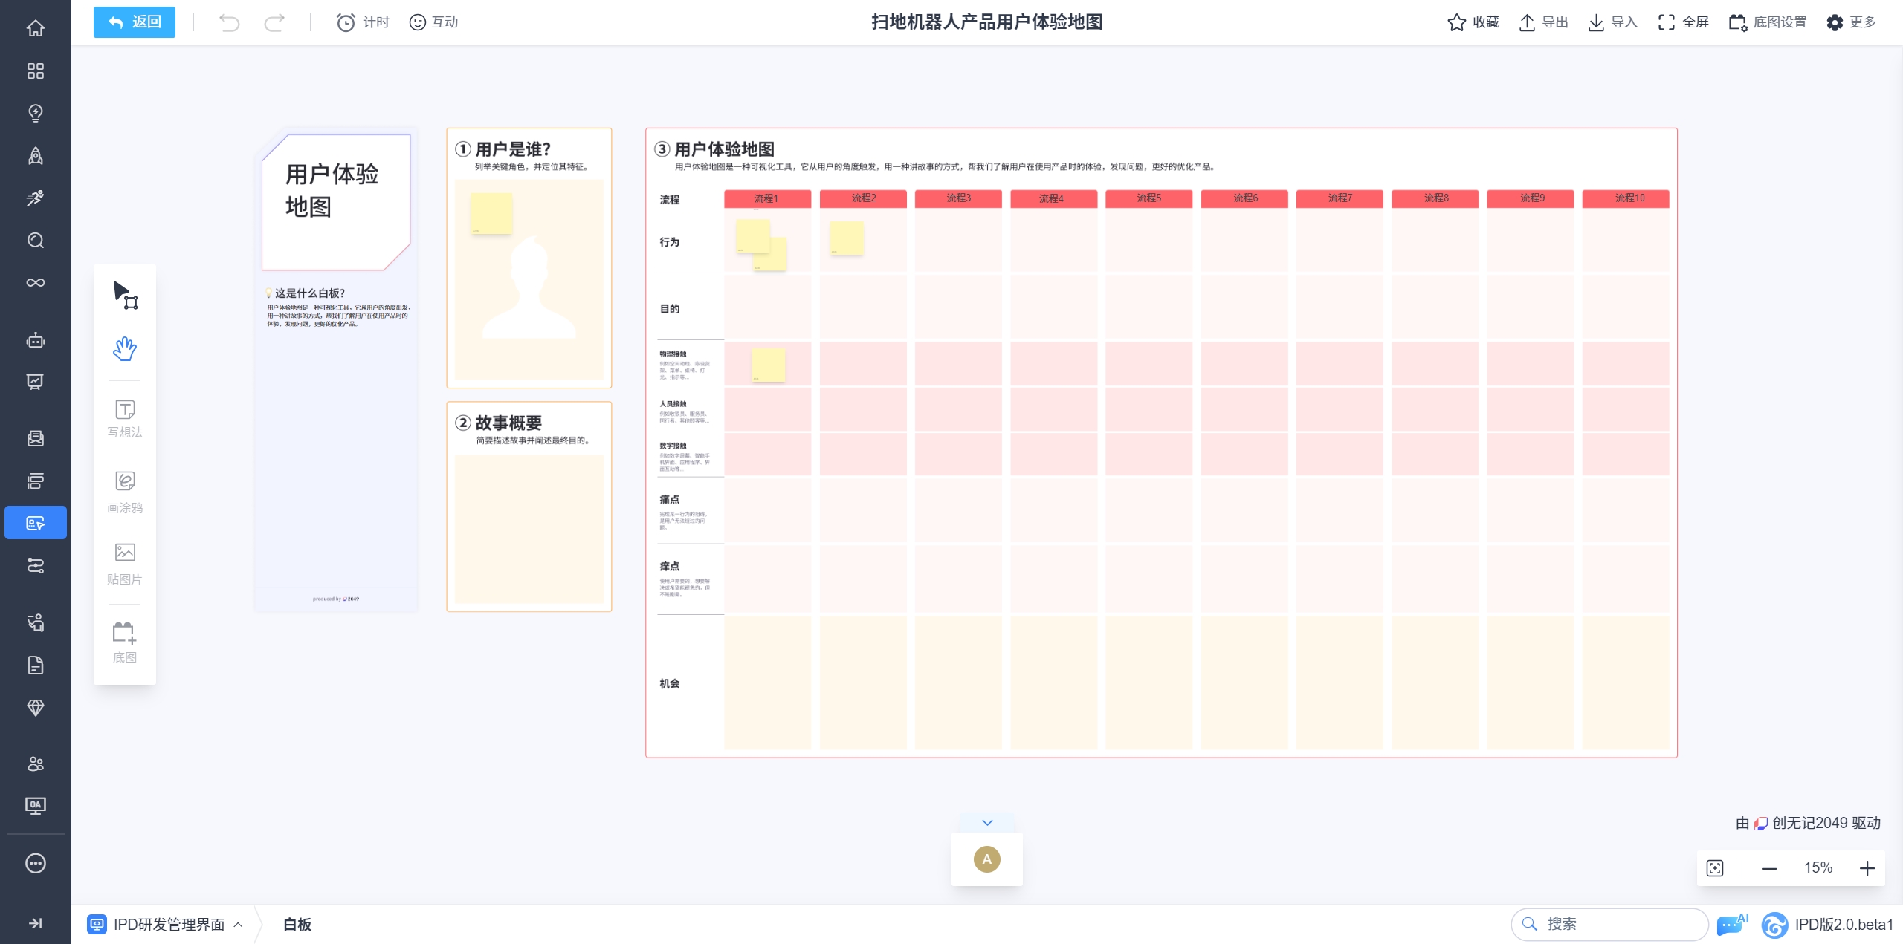This screenshot has width=1903, height=944.
Task: Click the 返回 back button
Action: tap(135, 22)
